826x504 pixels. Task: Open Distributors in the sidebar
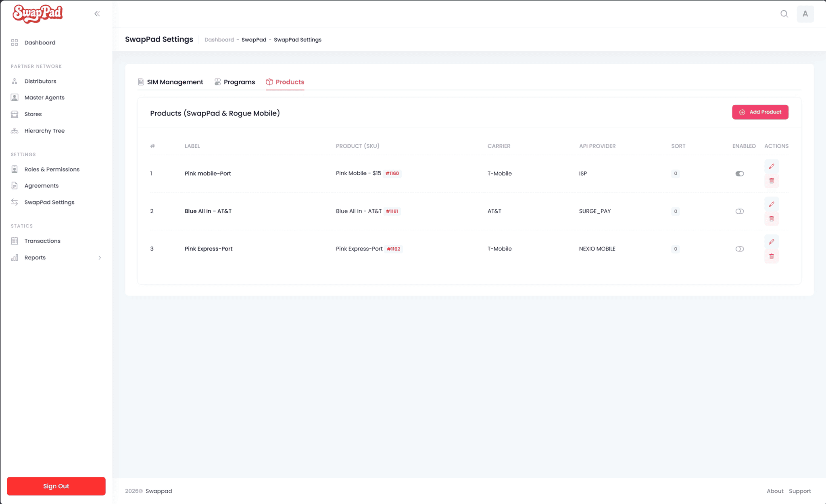click(x=40, y=81)
